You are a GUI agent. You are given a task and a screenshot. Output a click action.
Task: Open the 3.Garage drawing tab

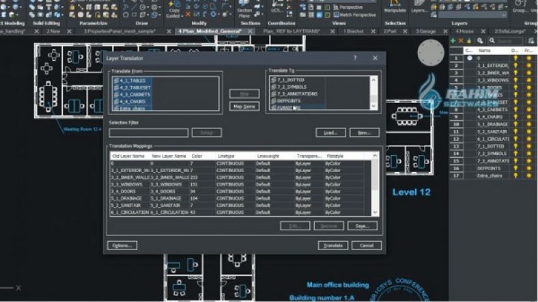tap(428, 31)
